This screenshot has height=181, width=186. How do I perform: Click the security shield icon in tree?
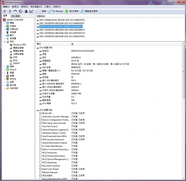[x=7, y=79]
